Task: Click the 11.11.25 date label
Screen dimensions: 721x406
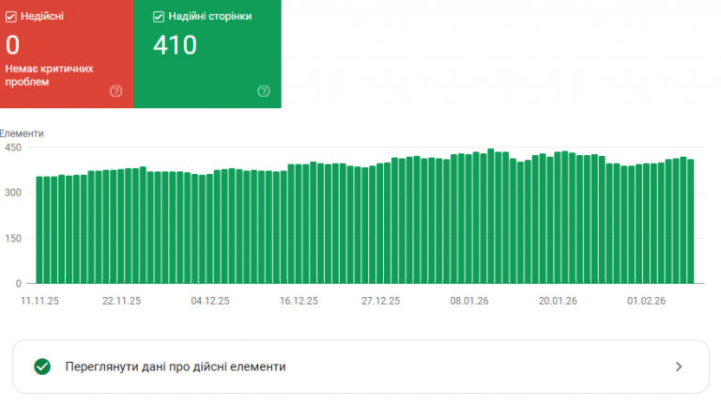Action: (x=39, y=301)
